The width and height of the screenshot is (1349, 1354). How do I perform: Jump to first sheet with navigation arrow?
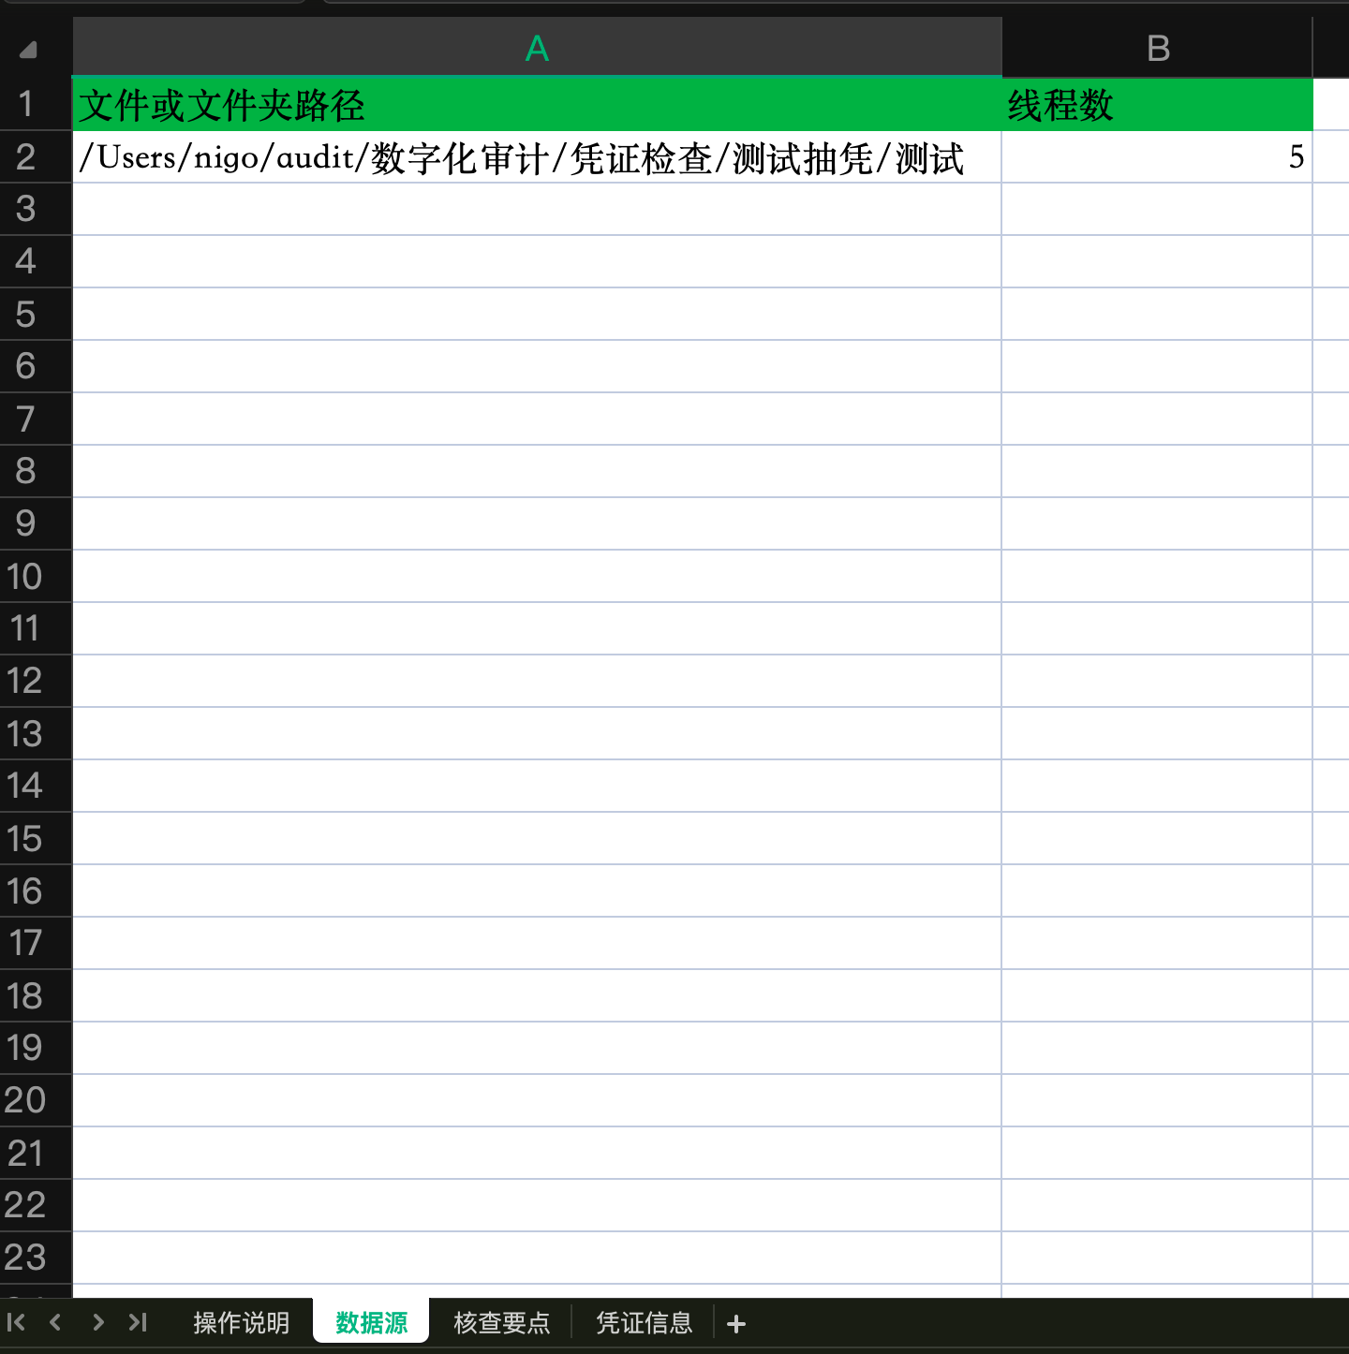click(x=16, y=1322)
